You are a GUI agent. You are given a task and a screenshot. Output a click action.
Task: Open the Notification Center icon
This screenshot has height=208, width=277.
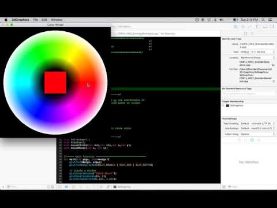270,20
